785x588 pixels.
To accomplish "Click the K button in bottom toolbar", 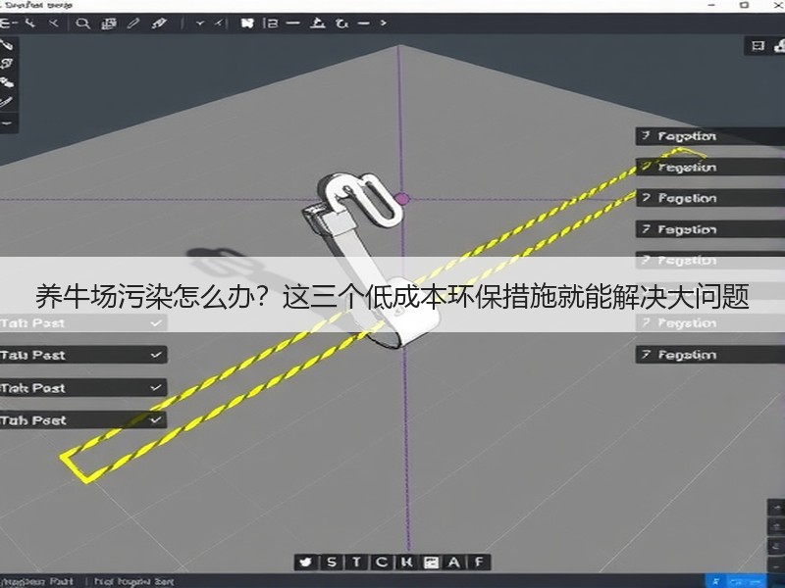I will (x=406, y=563).
